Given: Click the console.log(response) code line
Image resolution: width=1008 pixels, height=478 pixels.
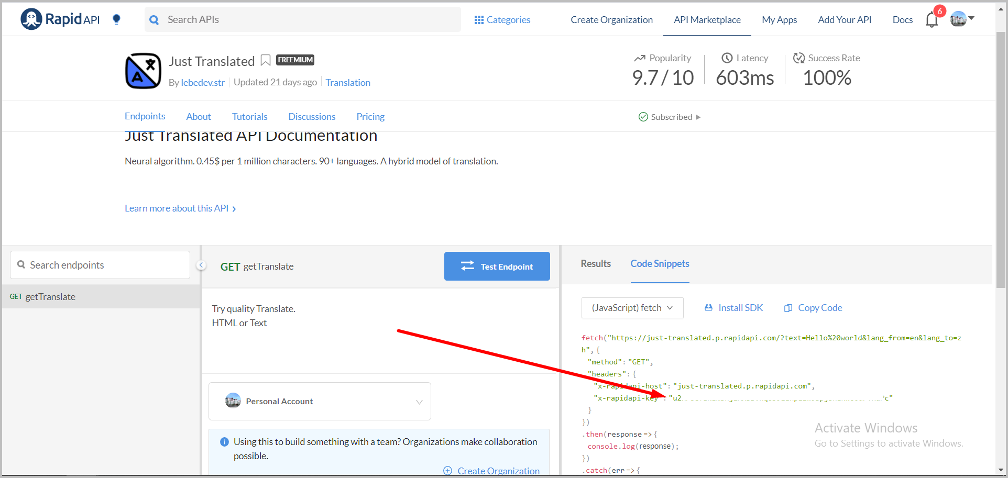Looking at the screenshot, I should tap(633, 447).
